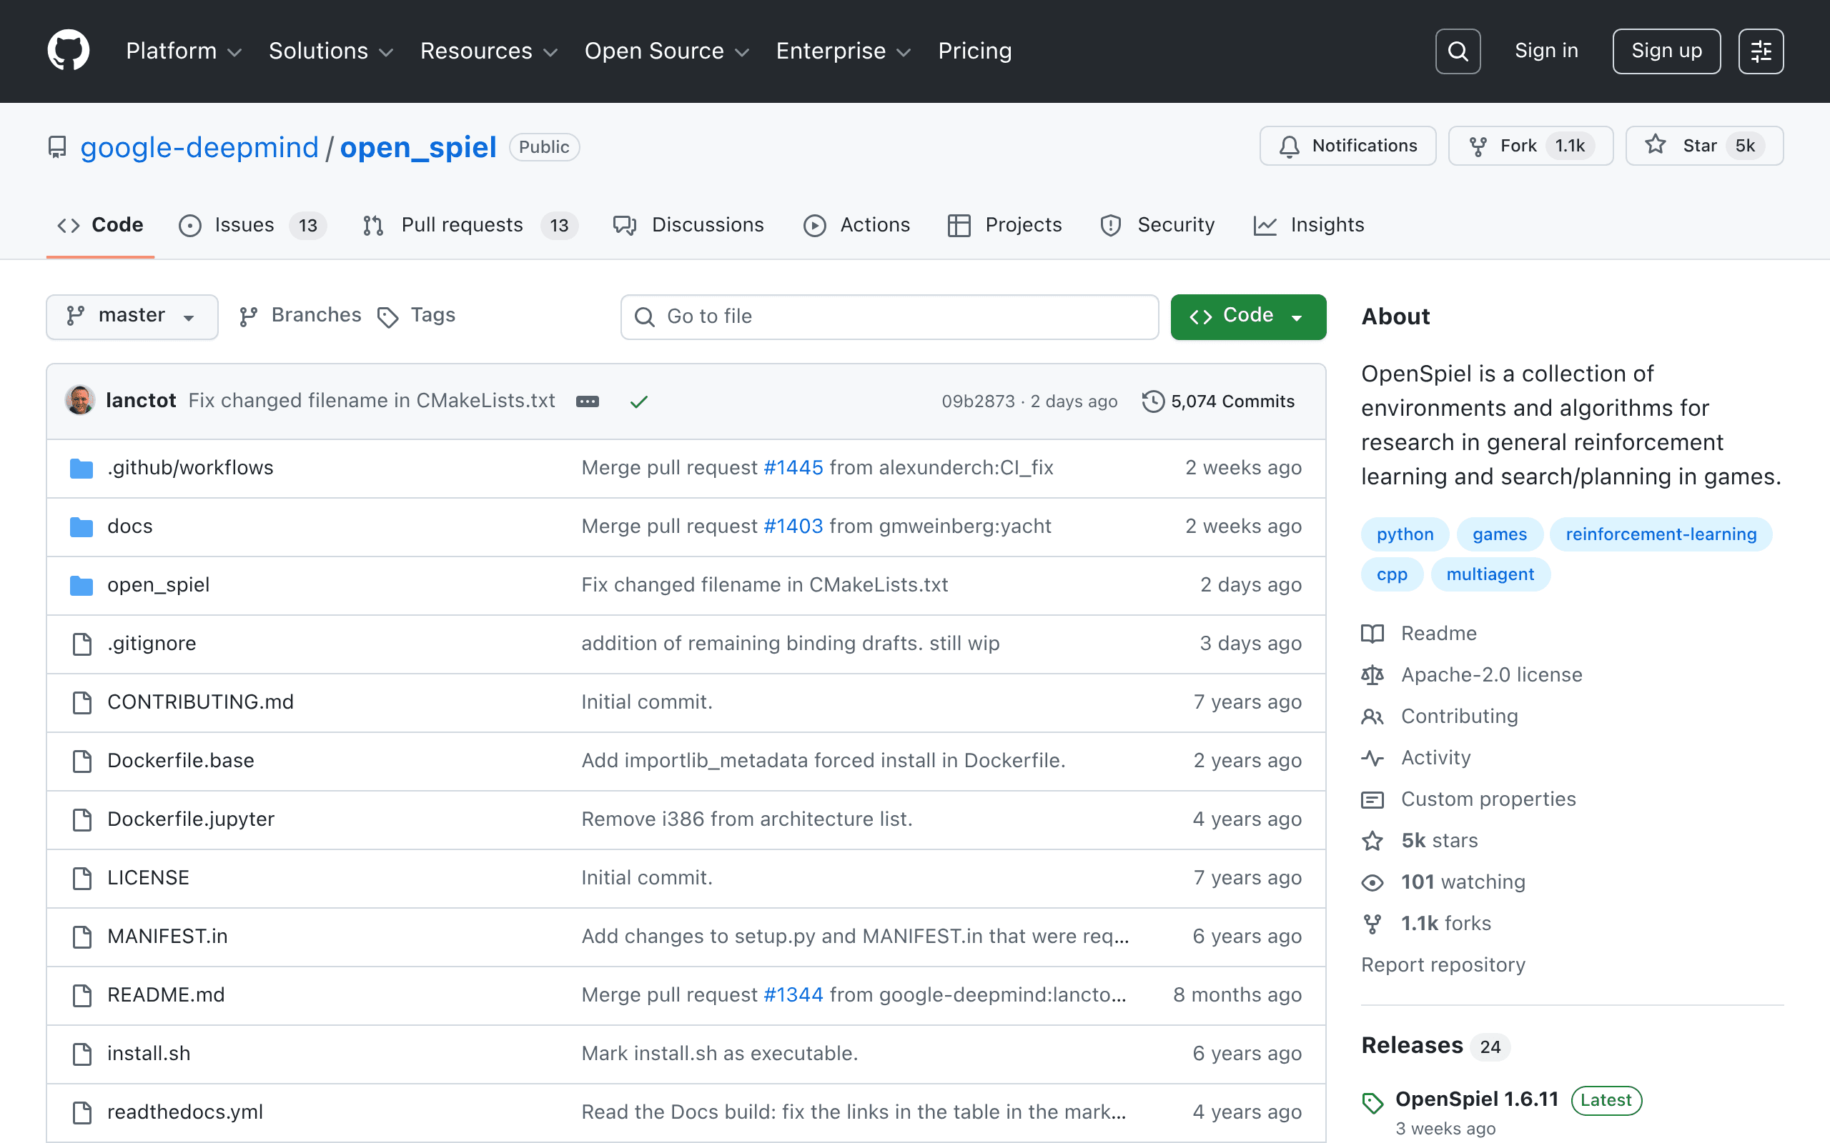Click the release tag icon for OpenSpiel 1.6.11

(x=1372, y=1102)
